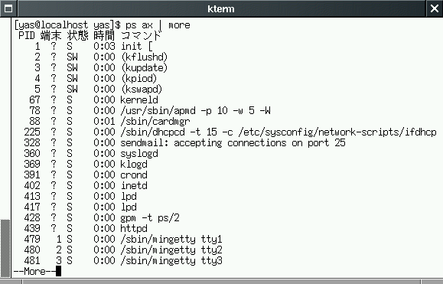Click the (kswapd) process entry
This screenshot has width=443, height=284.
coord(142,90)
